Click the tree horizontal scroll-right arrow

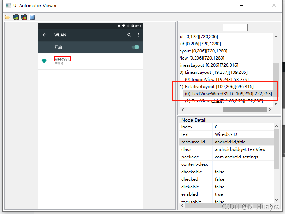coord(270,109)
